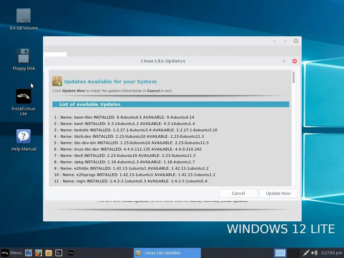This screenshot has height=258, width=344.
Task: Select the bash update row
Action: click(124, 124)
